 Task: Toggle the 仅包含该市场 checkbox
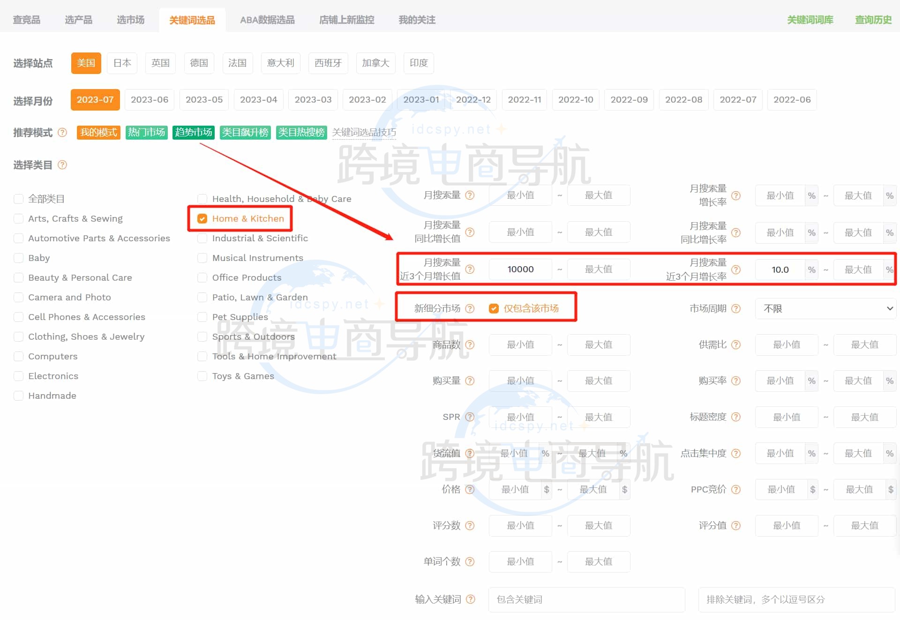tap(494, 308)
